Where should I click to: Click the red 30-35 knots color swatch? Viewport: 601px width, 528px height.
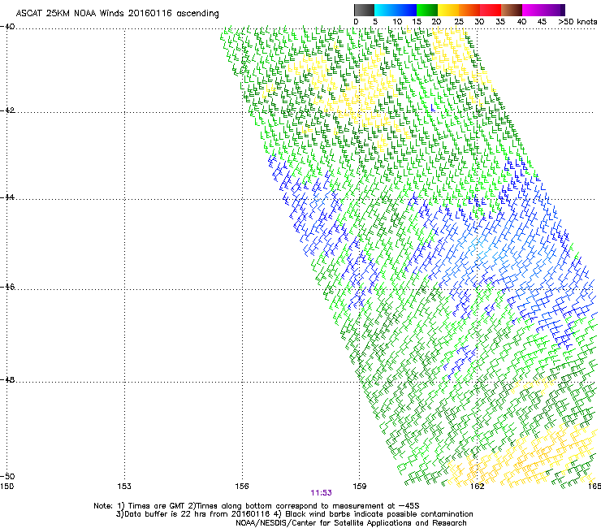pos(491,10)
